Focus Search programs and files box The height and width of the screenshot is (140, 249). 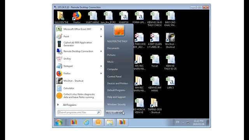pos(79,112)
